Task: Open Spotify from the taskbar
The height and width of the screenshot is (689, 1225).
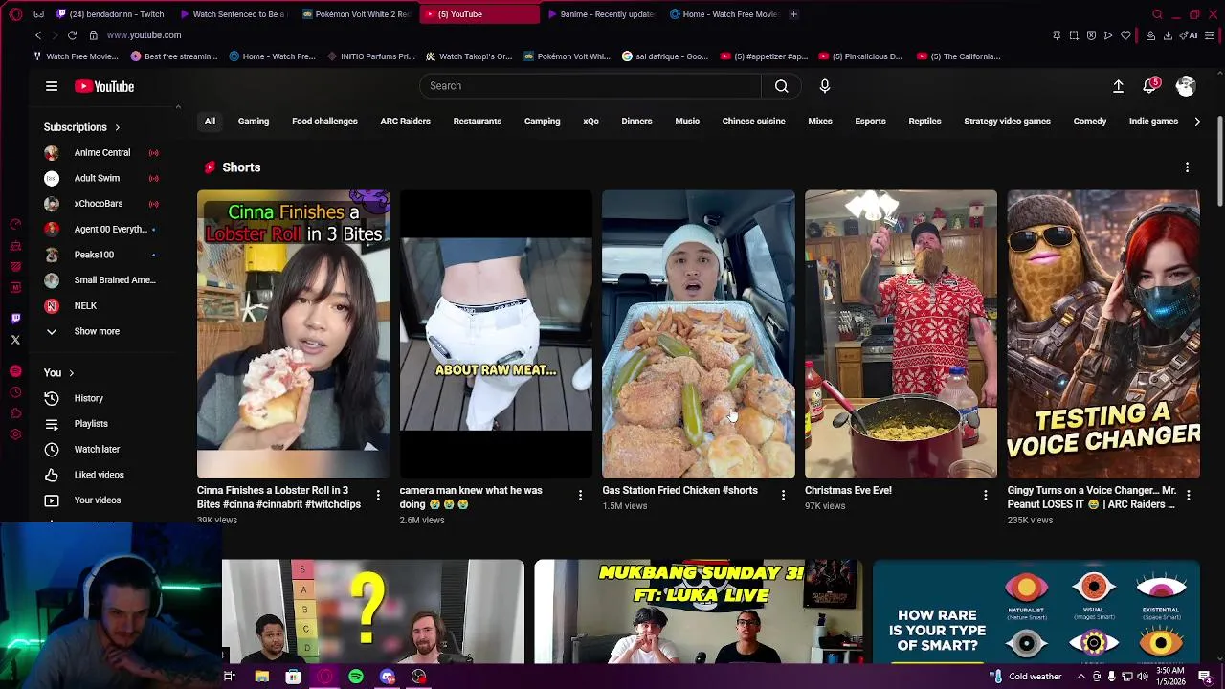Action: tap(356, 677)
